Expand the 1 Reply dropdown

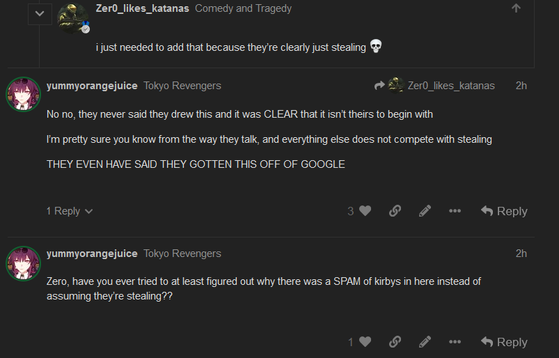coord(70,211)
